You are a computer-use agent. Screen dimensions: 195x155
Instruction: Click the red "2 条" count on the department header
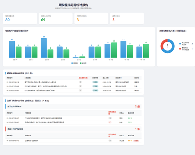(137, 107)
